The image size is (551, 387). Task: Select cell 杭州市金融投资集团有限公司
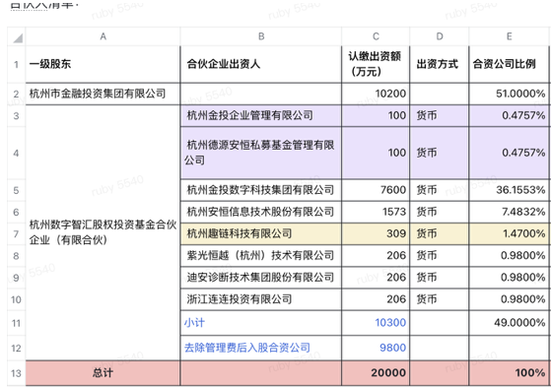pyautogui.click(x=103, y=94)
